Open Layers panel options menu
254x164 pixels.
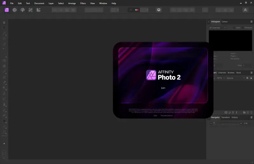click(x=251, y=73)
